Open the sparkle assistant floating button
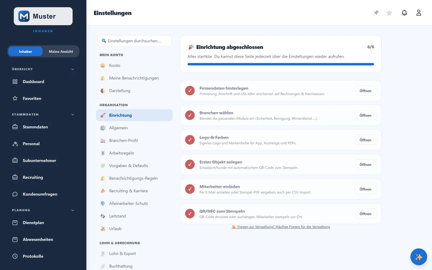This screenshot has height=270, width=432. point(419,257)
